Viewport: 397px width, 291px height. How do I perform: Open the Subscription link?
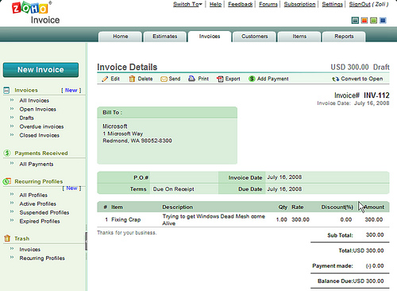(299, 4)
